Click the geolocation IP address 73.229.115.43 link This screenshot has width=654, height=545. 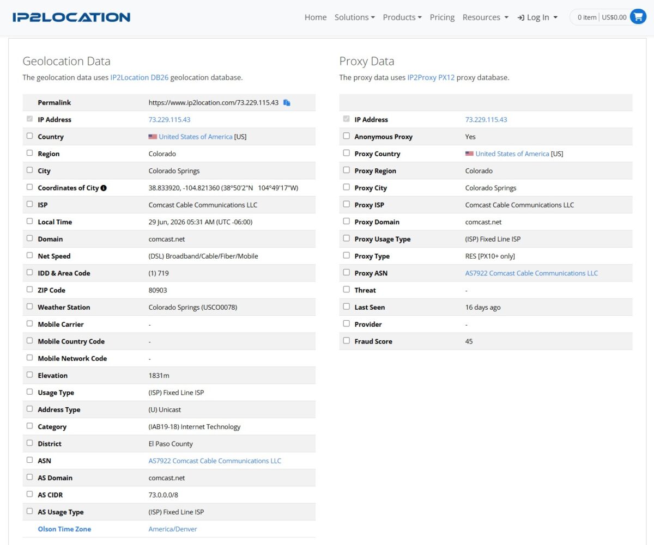[x=169, y=120]
